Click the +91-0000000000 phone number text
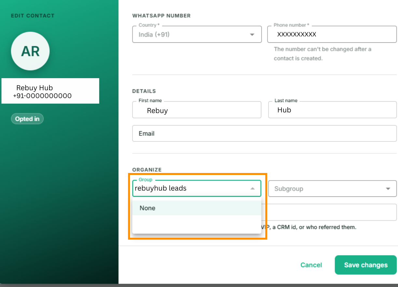 pos(42,96)
